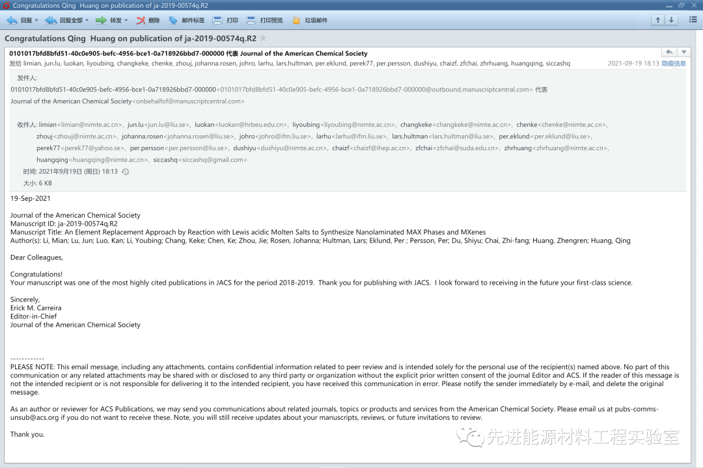Click Editor-in-Chief line in signature
The image size is (703, 468).
pos(34,316)
